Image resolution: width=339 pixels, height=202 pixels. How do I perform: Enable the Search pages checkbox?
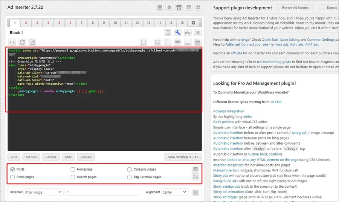pos(73,177)
